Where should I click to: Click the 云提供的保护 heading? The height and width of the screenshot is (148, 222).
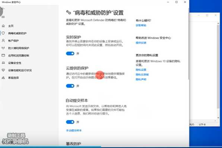coord(77,68)
